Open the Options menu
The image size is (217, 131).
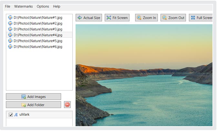pos(43,6)
